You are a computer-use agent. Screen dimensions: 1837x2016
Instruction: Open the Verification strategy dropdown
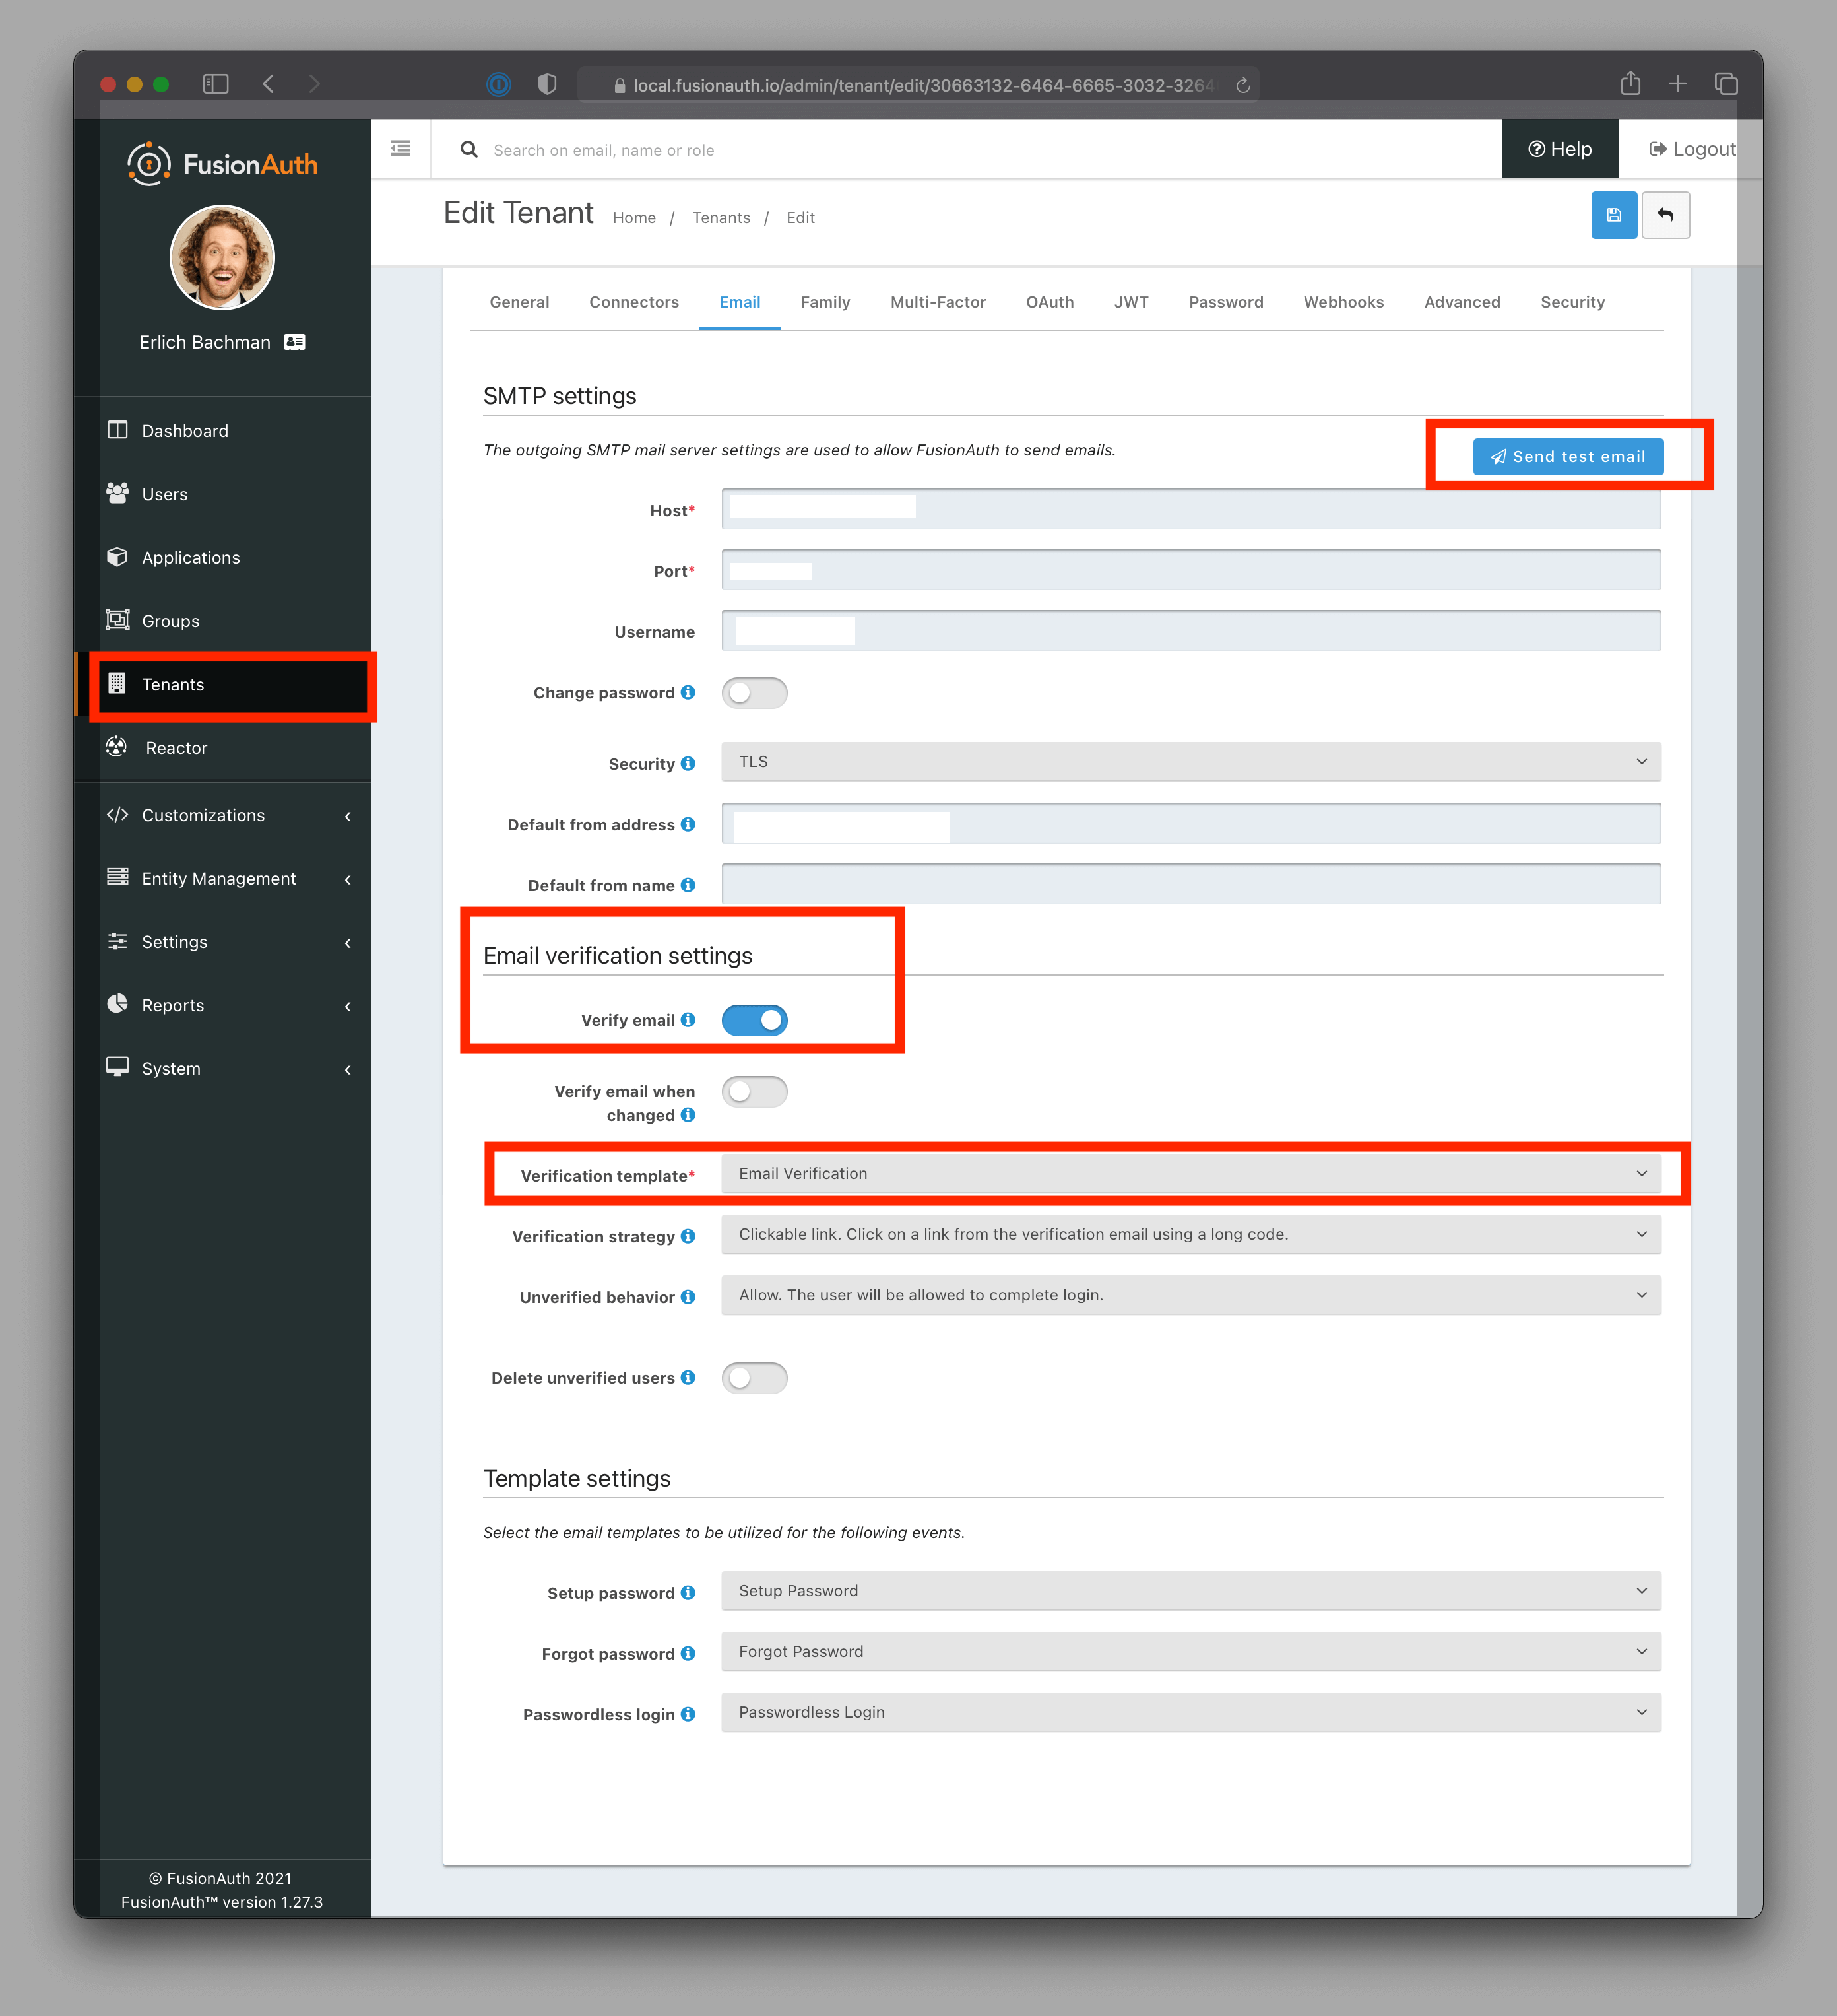tap(1192, 1235)
